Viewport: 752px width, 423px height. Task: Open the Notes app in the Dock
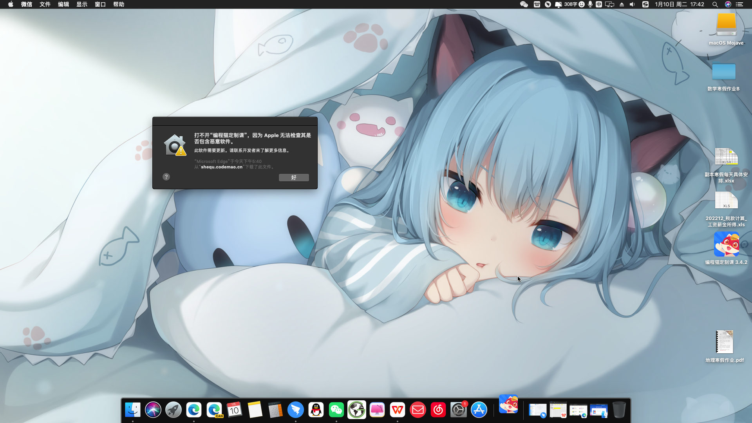255,410
